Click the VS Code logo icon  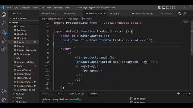(x=3, y=7)
